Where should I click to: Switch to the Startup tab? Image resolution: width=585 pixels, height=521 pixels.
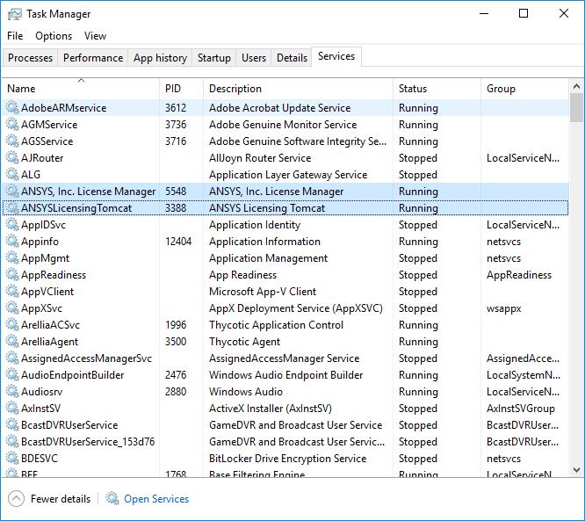click(x=213, y=58)
